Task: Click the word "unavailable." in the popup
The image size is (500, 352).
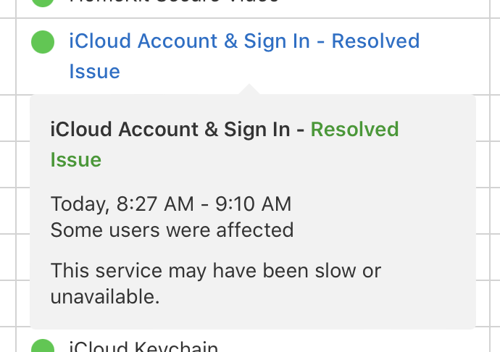Action: coord(105,296)
